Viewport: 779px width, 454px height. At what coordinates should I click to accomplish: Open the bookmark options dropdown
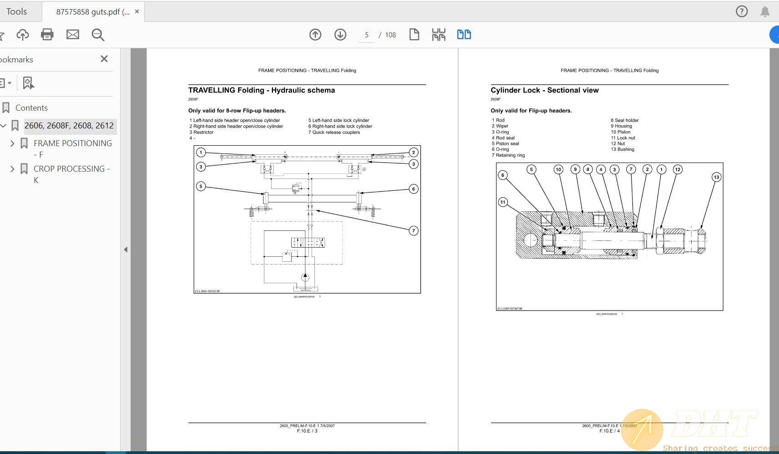[5, 83]
